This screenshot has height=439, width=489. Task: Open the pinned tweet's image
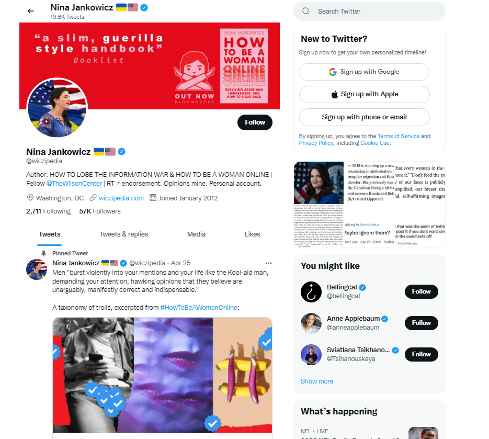pos(162,375)
